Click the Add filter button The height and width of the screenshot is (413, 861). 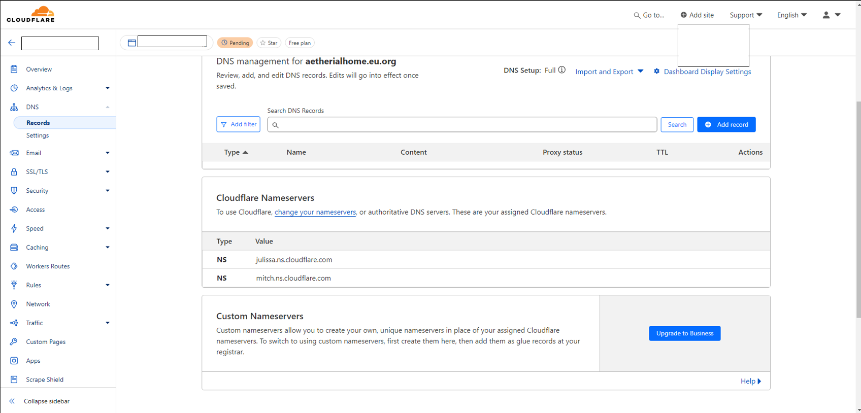click(x=238, y=124)
